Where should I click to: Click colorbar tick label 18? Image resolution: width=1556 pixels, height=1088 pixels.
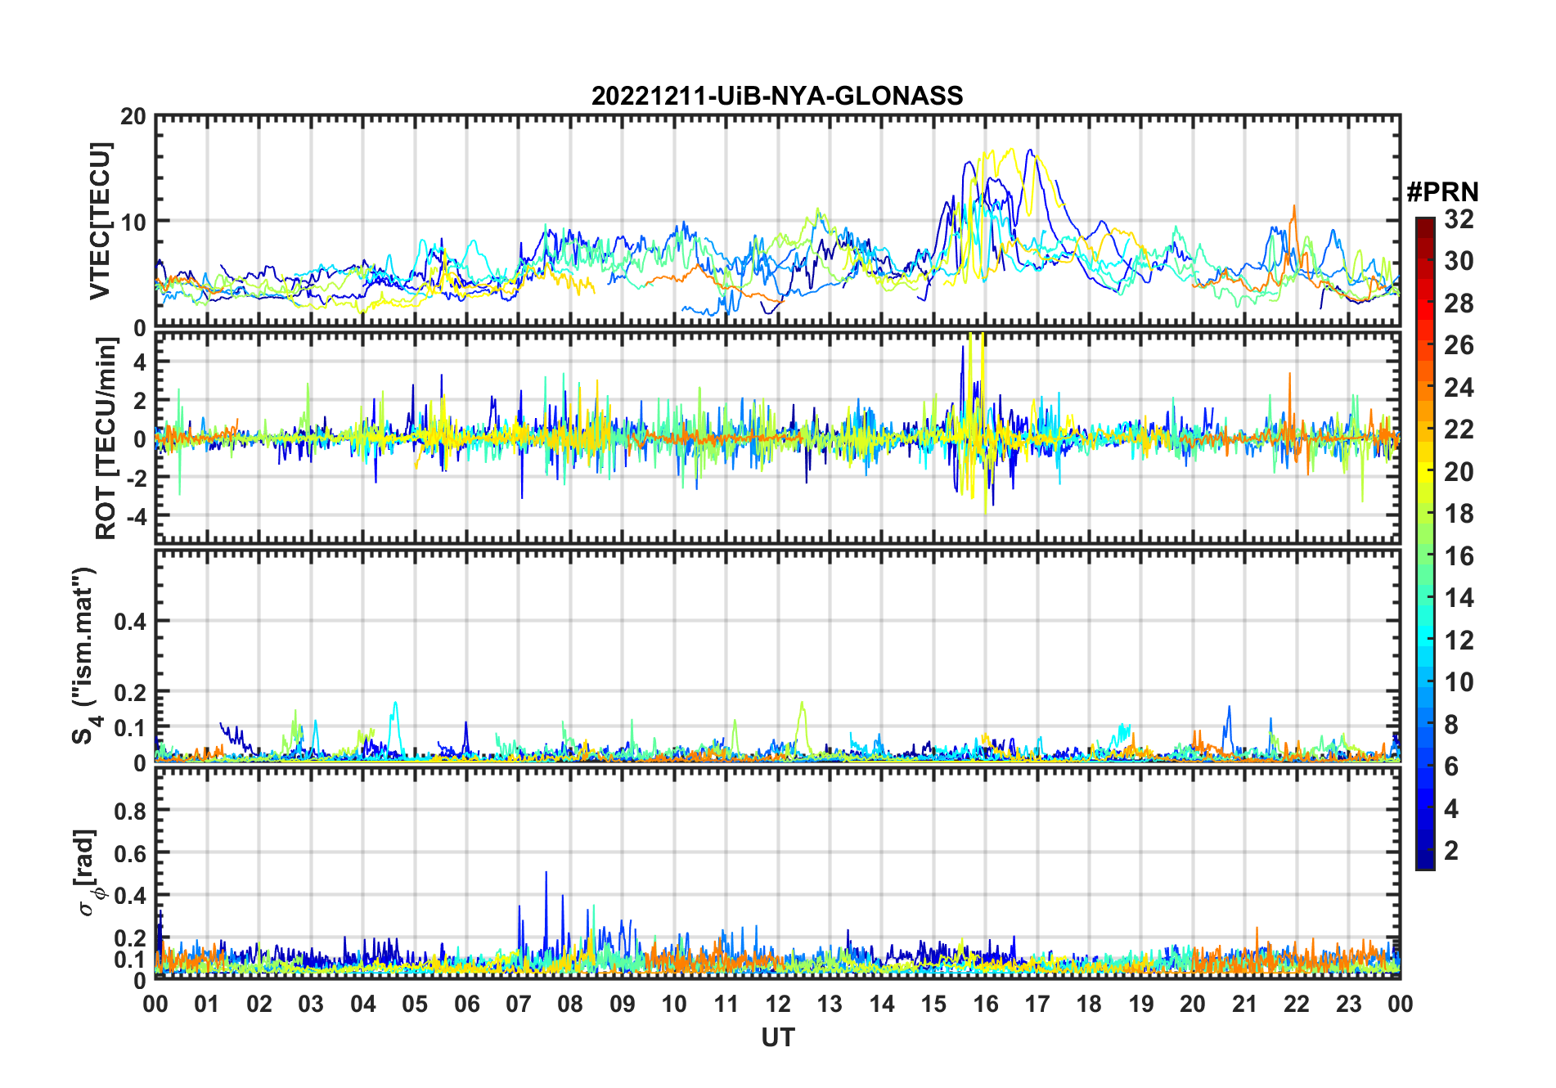pyautogui.click(x=1459, y=514)
